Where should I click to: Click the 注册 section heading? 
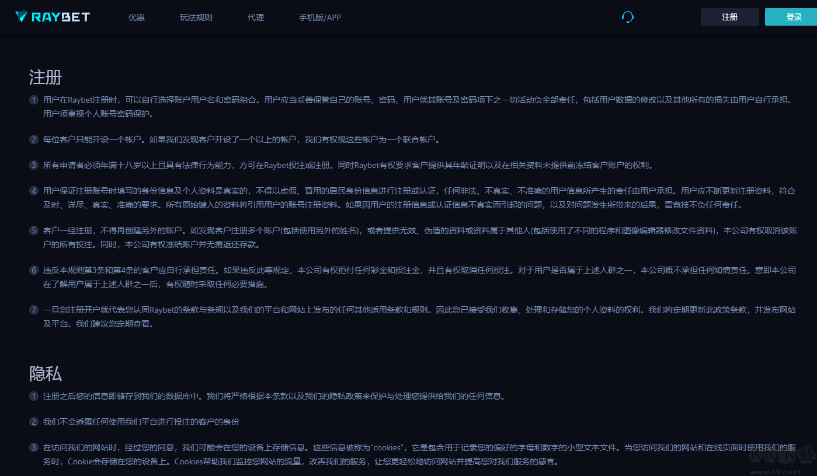click(46, 76)
